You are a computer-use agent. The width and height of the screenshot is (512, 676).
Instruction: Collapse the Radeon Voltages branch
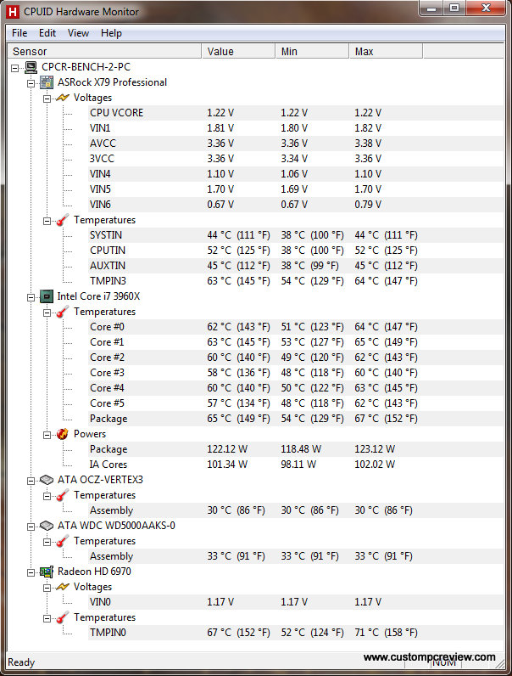47,588
